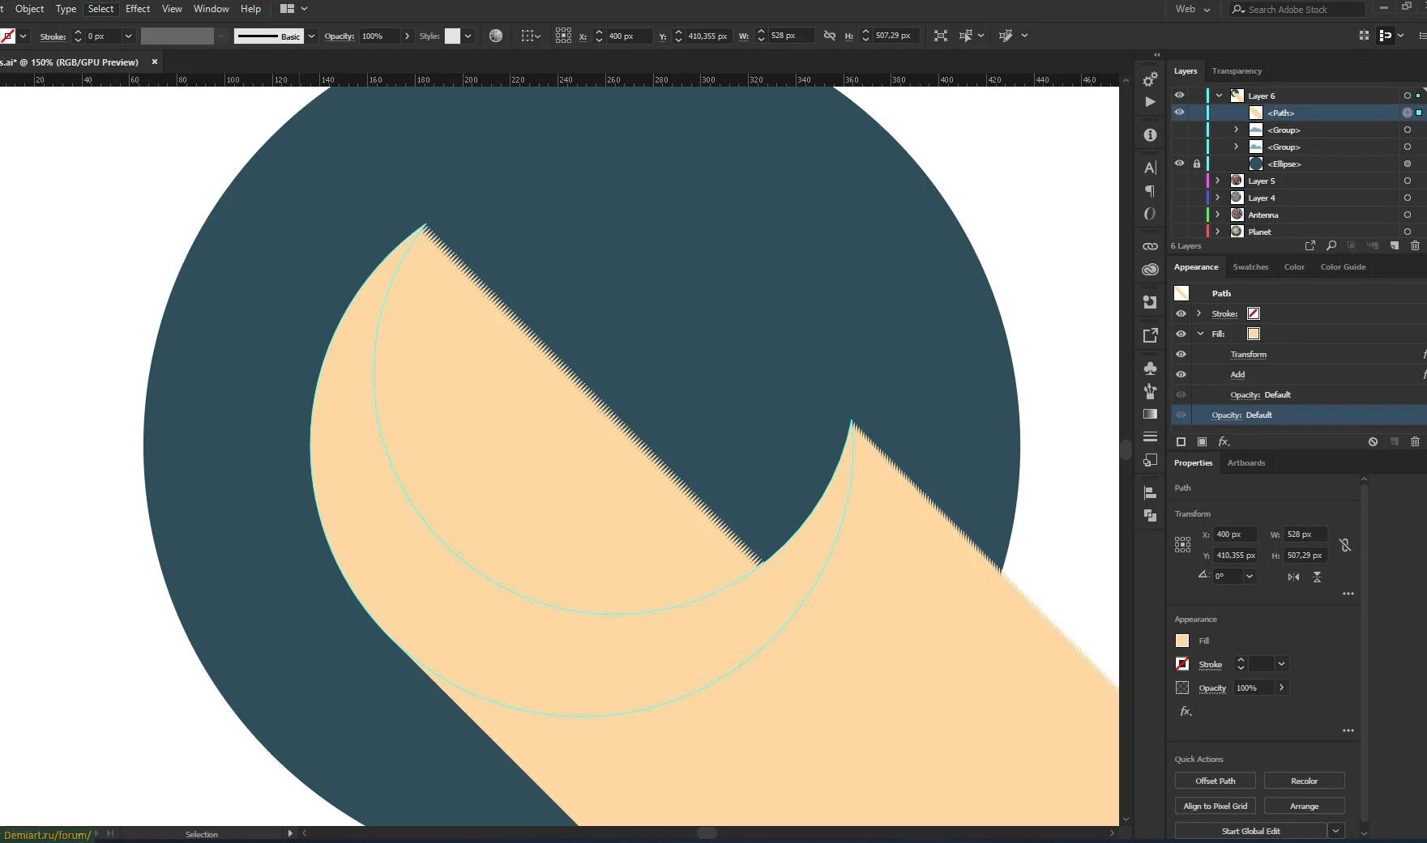1427x843 pixels.
Task: Unlock the <Ellipse> layer
Action: (1197, 163)
